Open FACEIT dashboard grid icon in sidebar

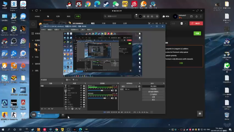(33, 33)
